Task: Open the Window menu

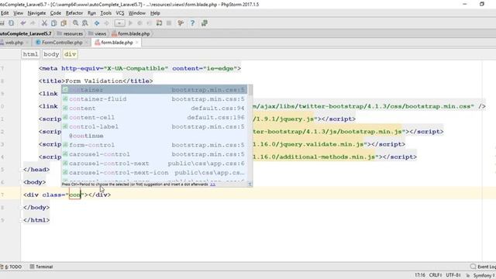Action: click(136, 13)
